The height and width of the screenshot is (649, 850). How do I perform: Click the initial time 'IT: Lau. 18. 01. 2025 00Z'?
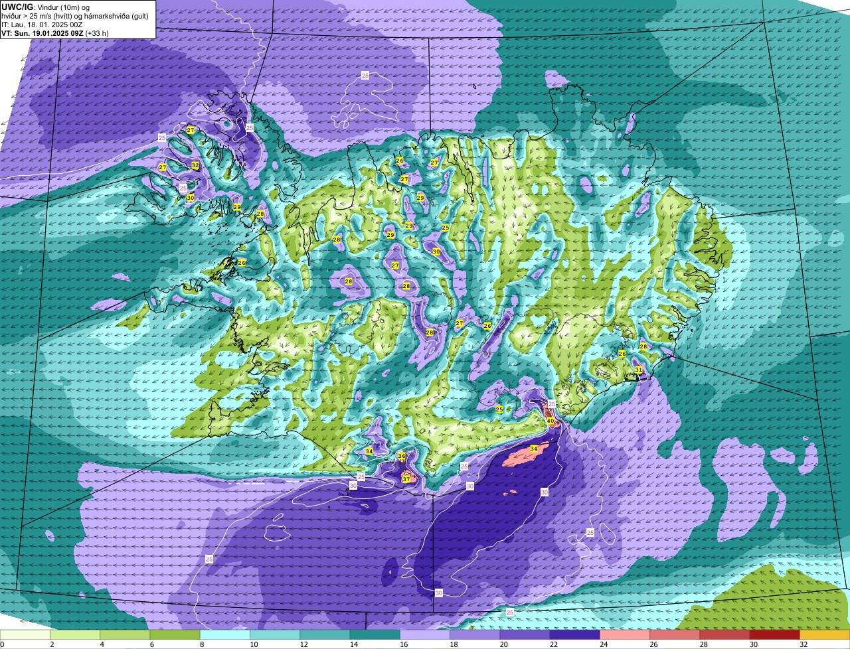coord(42,25)
